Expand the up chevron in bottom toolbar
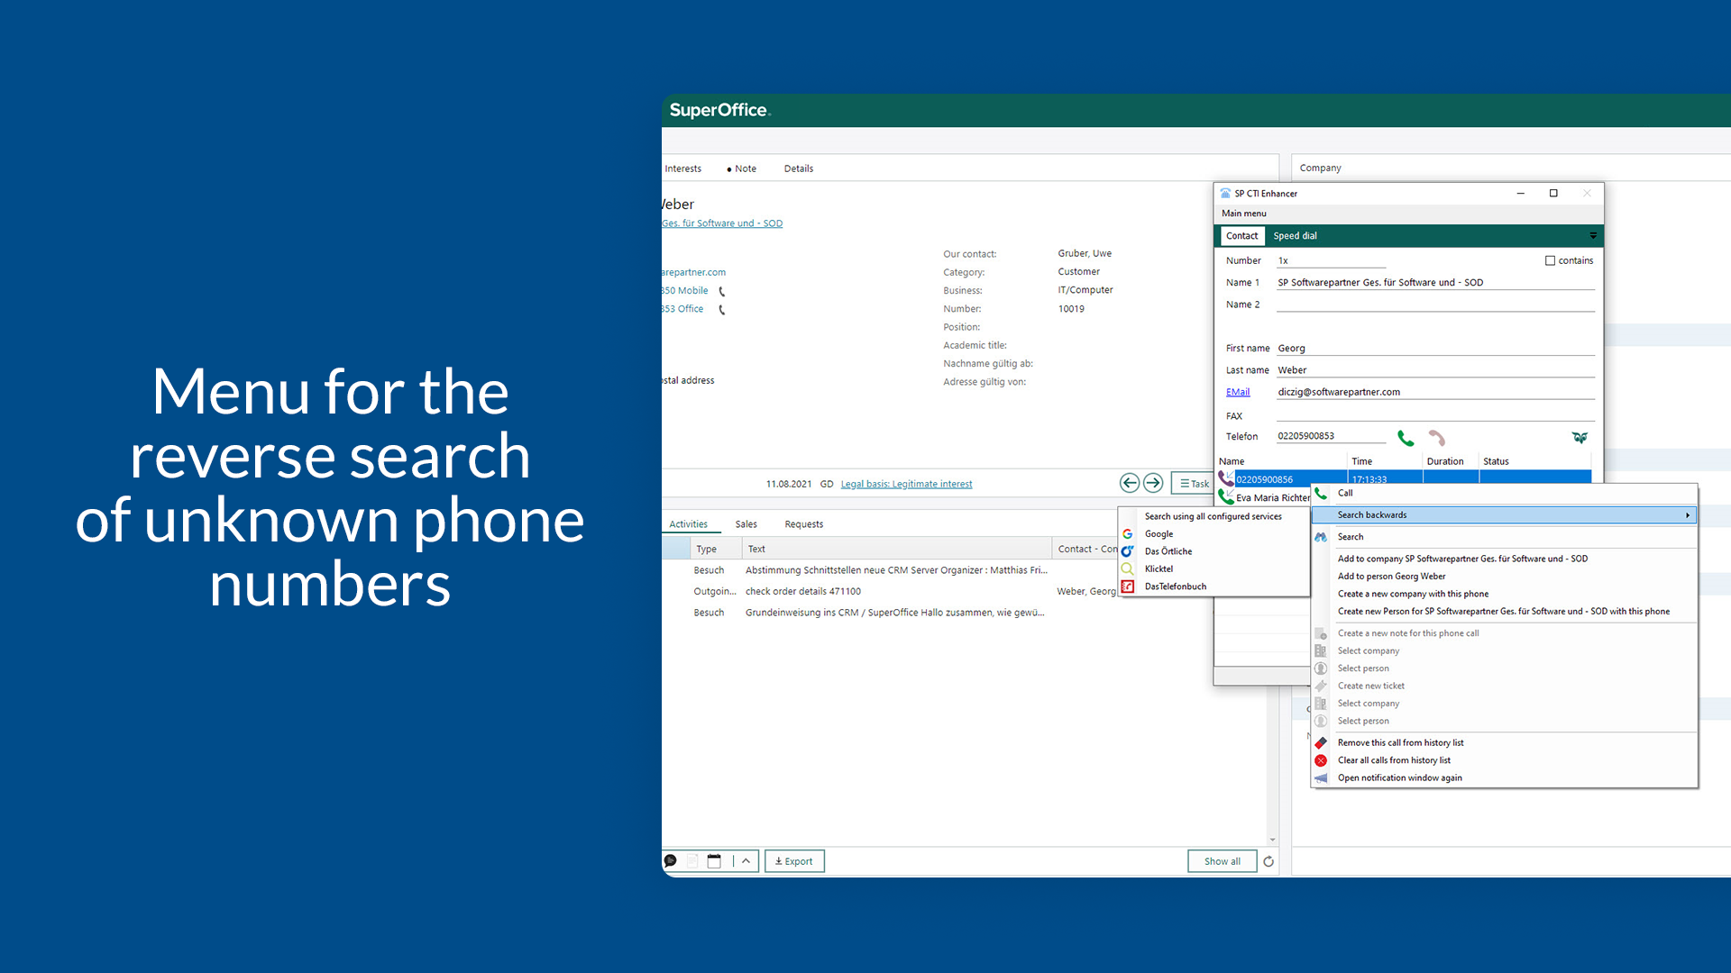This screenshot has height=973, width=1731. pos(746,861)
